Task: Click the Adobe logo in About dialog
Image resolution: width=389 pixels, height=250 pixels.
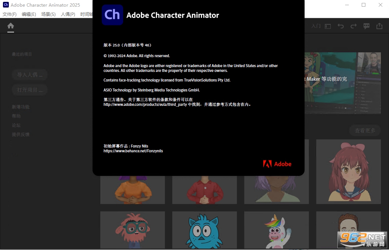Action: tap(277, 164)
